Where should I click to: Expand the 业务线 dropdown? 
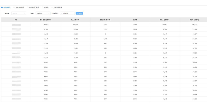18,13
